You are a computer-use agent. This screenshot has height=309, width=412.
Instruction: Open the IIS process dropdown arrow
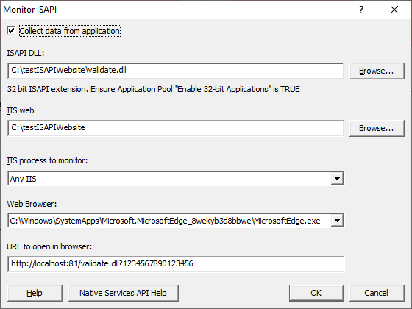(337, 178)
